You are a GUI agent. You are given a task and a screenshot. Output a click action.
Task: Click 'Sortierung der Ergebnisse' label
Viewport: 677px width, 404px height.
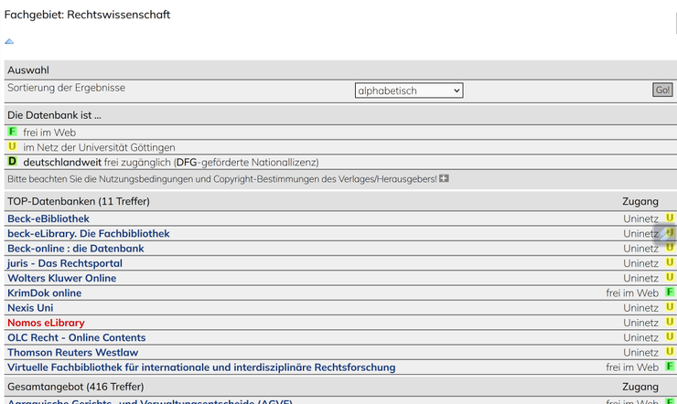(x=66, y=88)
